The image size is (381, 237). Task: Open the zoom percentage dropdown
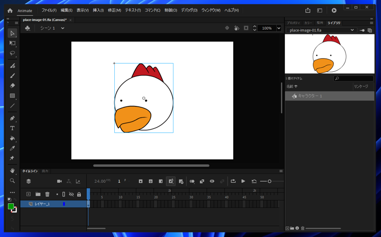point(279,29)
